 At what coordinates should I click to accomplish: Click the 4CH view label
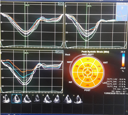click(61, 4)
